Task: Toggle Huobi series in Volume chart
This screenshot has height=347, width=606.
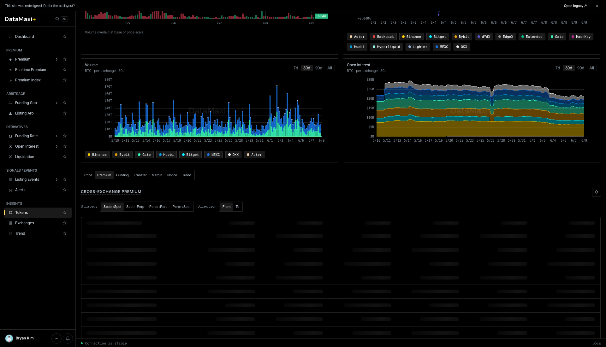Action: 166,155
